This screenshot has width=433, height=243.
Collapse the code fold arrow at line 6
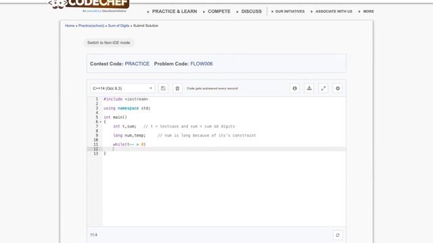pos(101,122)
